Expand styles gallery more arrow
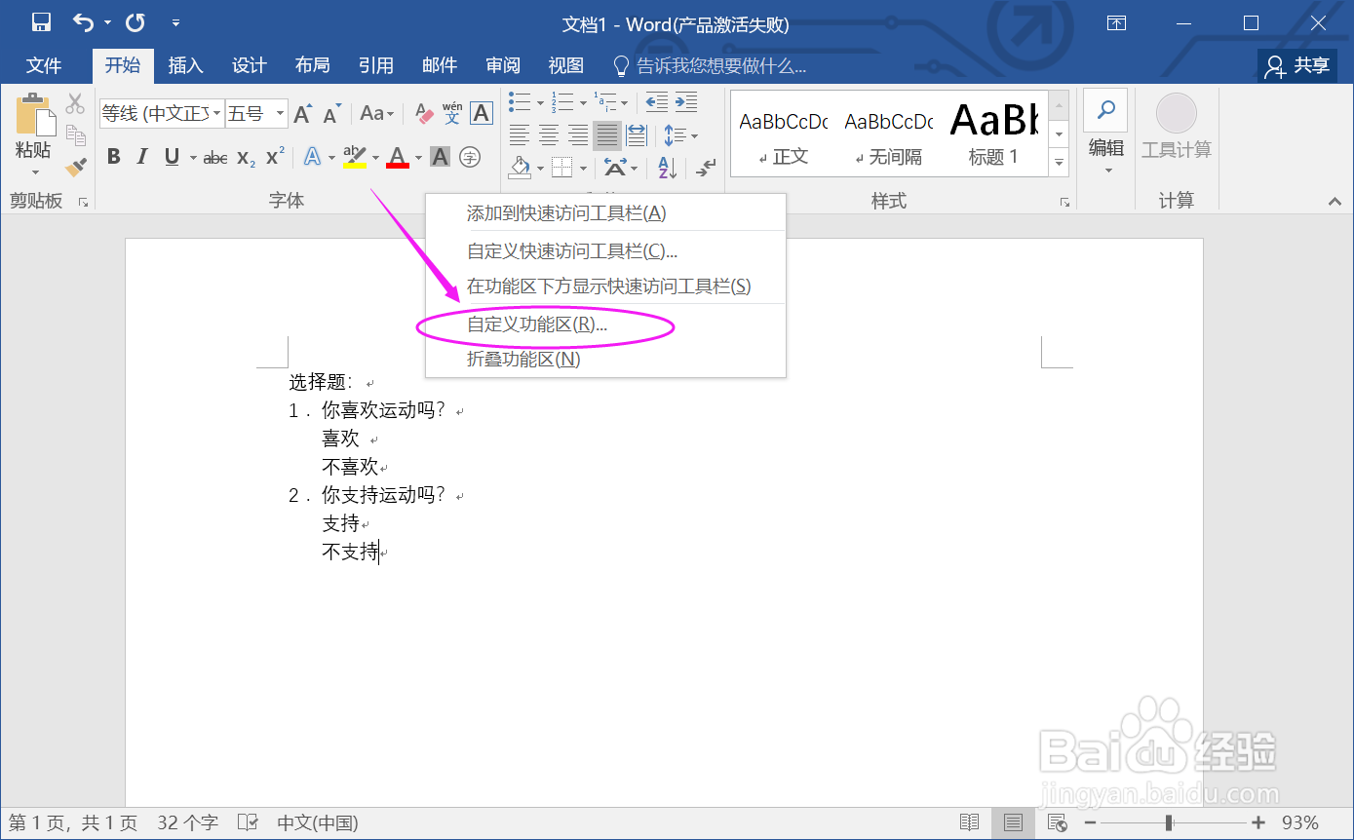 1060,163
